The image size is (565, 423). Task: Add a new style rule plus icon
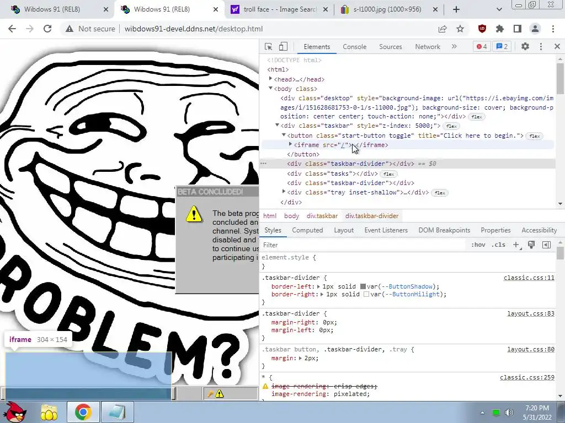click(x=516, y=245)
